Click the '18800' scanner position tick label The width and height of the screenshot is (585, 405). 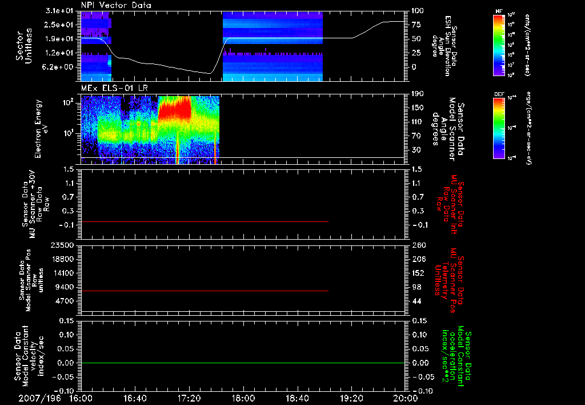click(x=63, y=259)
